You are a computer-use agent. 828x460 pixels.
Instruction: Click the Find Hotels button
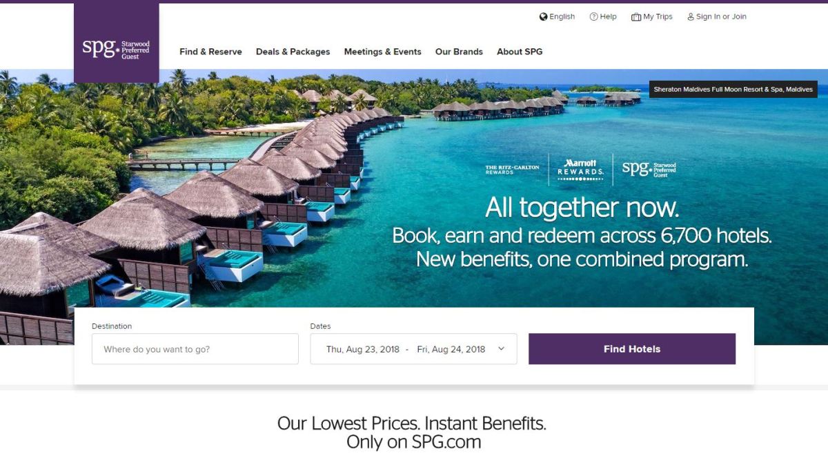632,348
